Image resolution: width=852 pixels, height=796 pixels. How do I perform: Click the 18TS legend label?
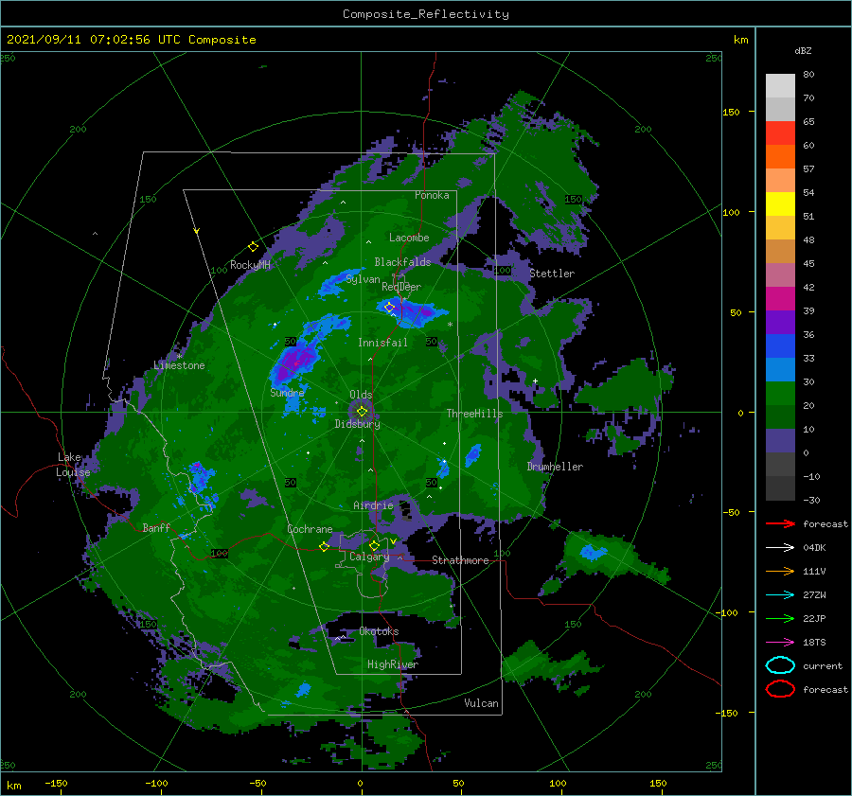pos(814,642)
